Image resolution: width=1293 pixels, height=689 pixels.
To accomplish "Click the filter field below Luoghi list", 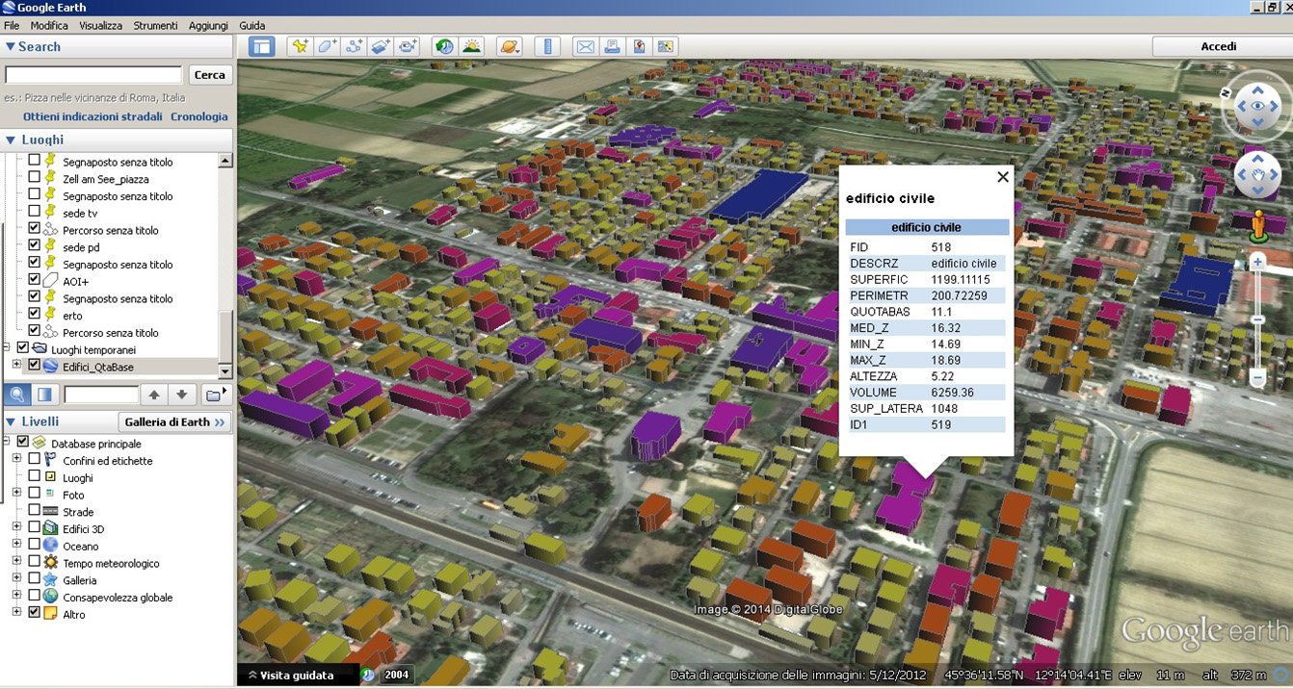I will [101, 395].
